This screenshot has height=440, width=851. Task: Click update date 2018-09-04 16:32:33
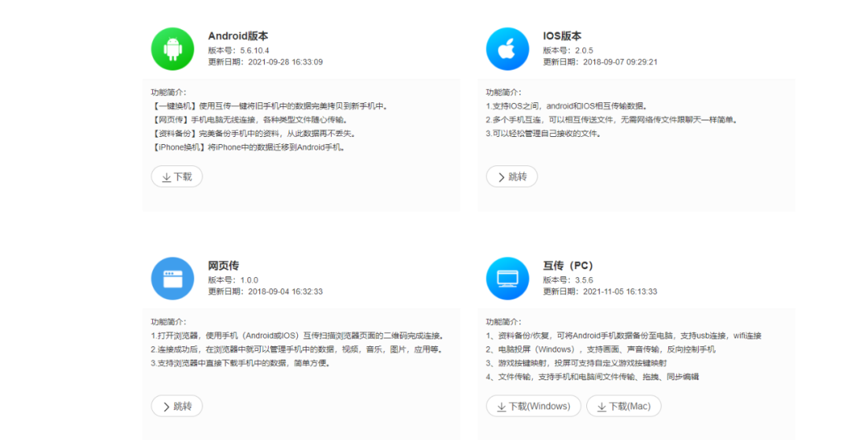coord(285,291)
